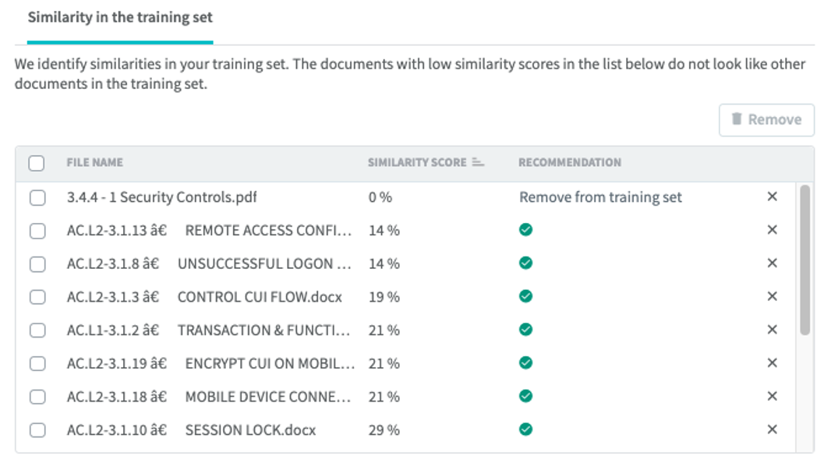Open the Similarity in the training set tab

pyautogui.click(x=120, y=18)
